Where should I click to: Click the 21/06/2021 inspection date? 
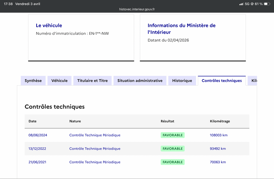(x=38, y=162)
